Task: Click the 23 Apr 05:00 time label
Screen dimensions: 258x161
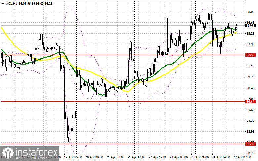Action: [179, 157]
